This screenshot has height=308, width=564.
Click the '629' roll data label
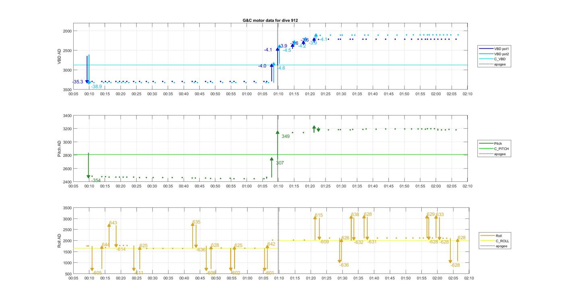tap(431, 214)
